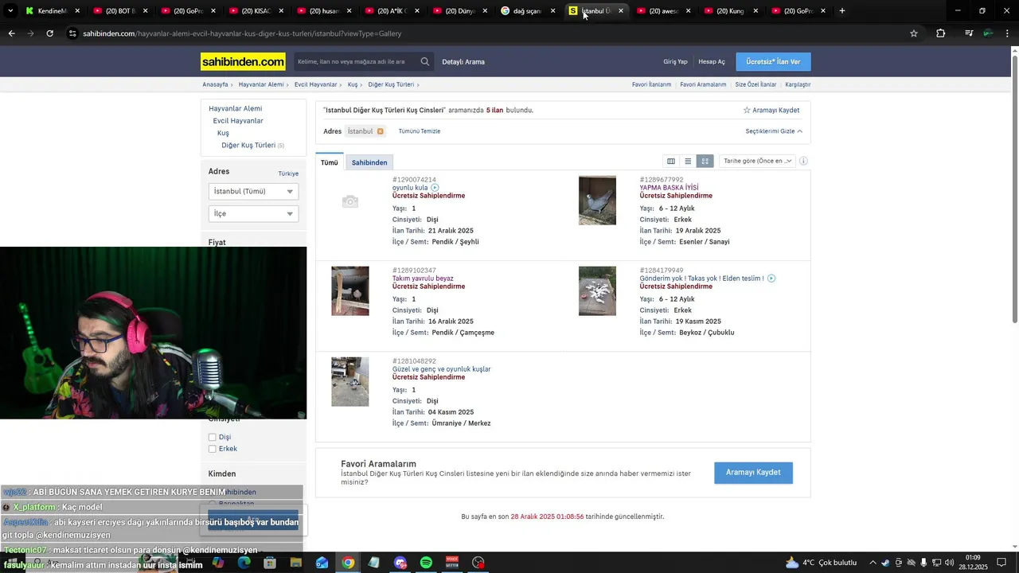Click video icon next to oyunlu kula
Viewport: 1019px width, 573px height.
click(x=435, y=188)
